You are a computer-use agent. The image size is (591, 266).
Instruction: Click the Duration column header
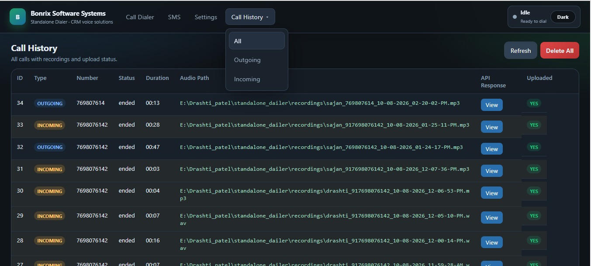click(157, 78)
